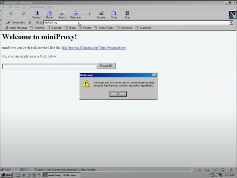Click the status bar security lock icon
Screen dimensions: 237x178
(2, 170)
